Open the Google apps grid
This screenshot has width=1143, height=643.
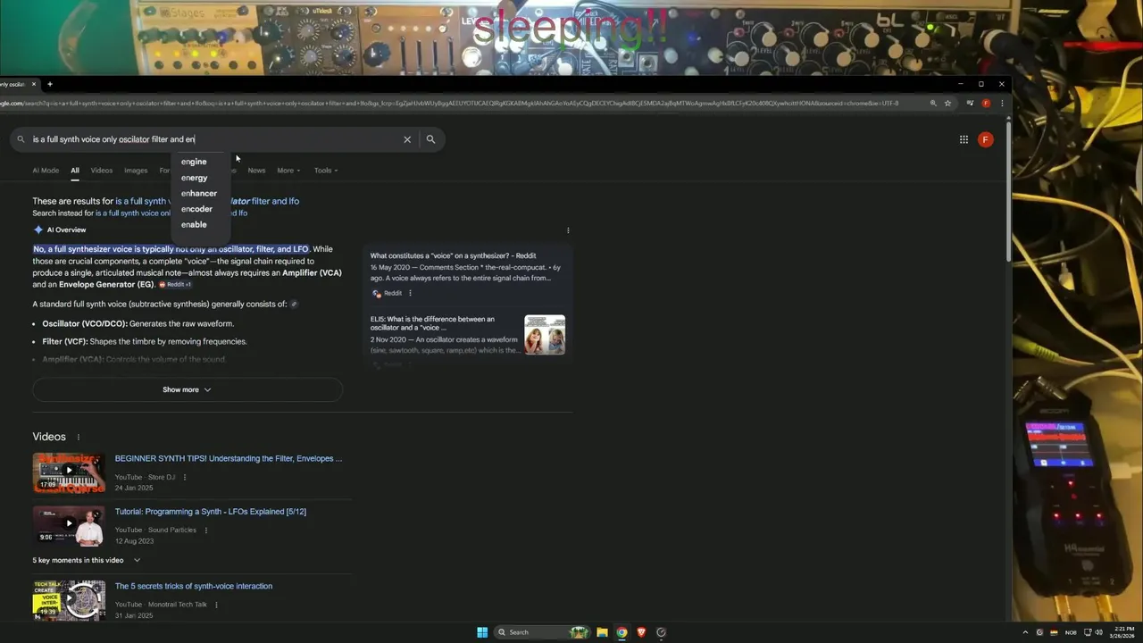[x=964, y=139]
